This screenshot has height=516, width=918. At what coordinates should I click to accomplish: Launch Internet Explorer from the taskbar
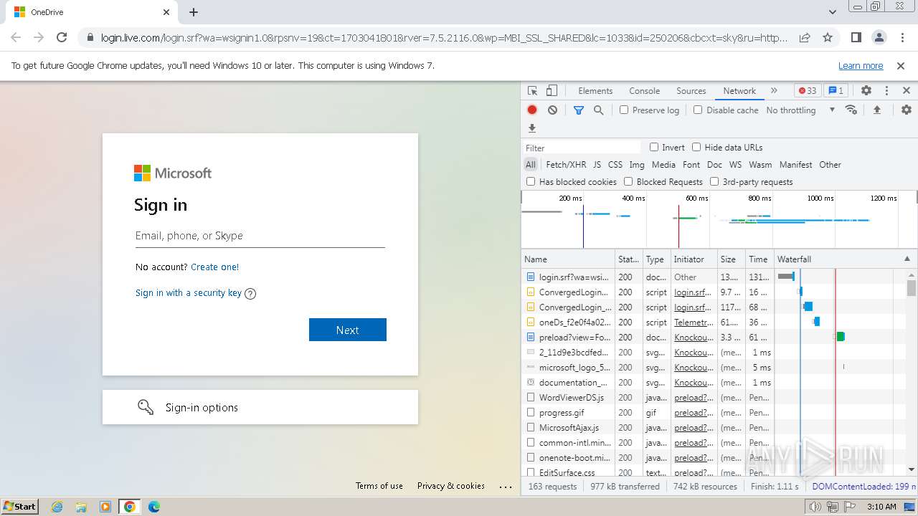coord(57,507)
